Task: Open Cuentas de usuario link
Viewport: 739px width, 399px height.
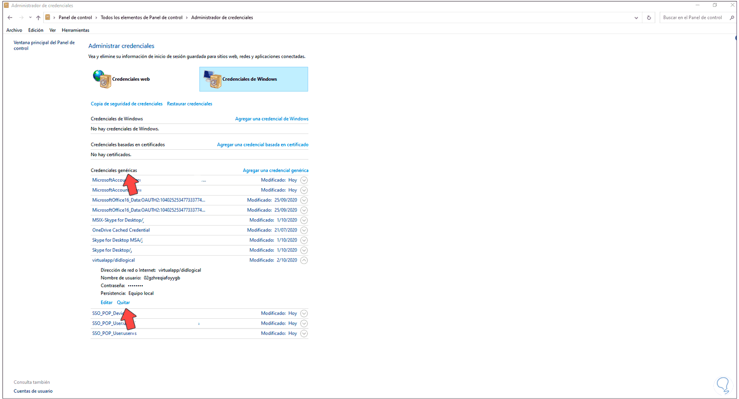Action: click(x=33, y=391)
